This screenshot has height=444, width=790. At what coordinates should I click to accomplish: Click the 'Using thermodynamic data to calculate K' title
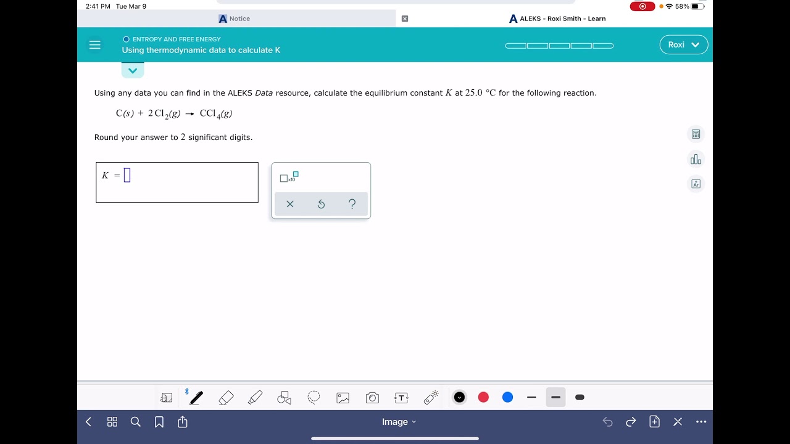click(201, 50)
